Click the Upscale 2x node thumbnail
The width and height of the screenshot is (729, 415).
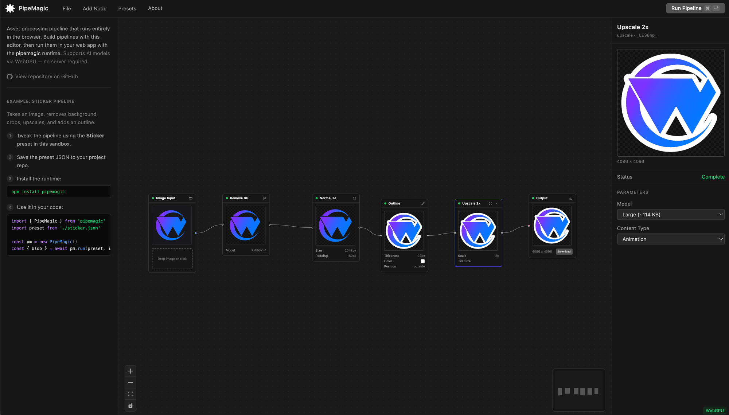pyautogui.click(x=478, y=231)
